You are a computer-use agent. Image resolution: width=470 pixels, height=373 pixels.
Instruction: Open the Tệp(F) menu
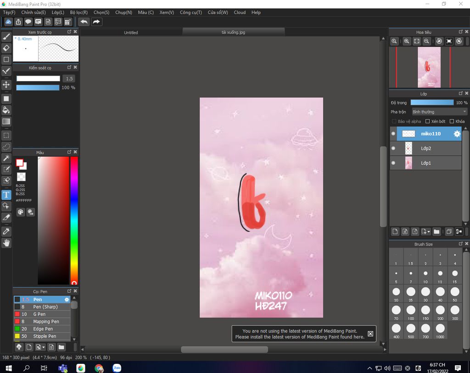pyautogui.click(x=9, y=12)
